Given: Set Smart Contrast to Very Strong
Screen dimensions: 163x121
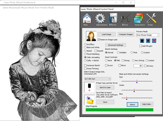Looking at the screenshot, I should (x=133, y=60).
